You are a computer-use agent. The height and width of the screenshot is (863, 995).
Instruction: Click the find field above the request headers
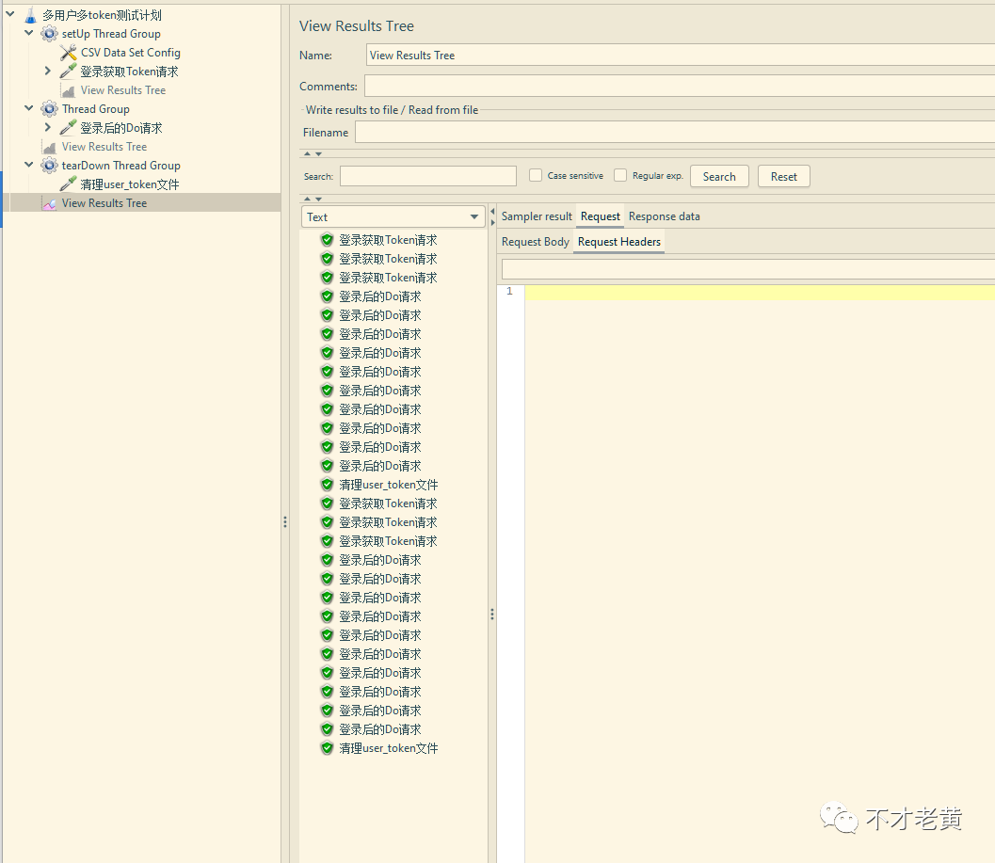748,269
